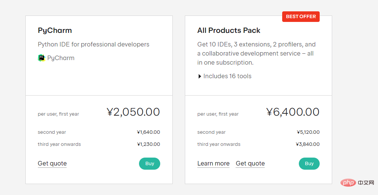This screenshot has width=378, height=195.
Task: Expand the Includes 16 tools list
Action: 225,76
